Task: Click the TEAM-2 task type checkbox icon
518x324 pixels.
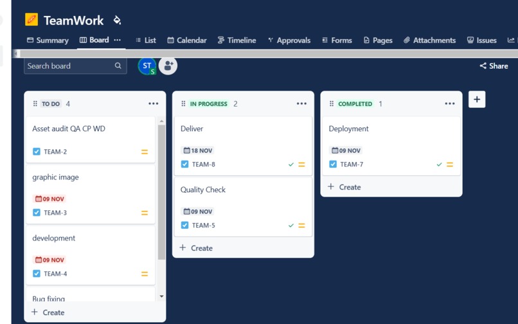Action: coord(37,152)
